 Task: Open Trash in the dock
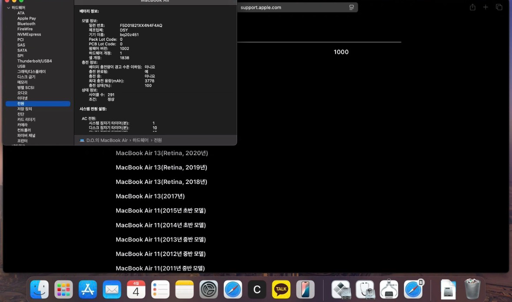pyautogui.click(x=472, y=289)
